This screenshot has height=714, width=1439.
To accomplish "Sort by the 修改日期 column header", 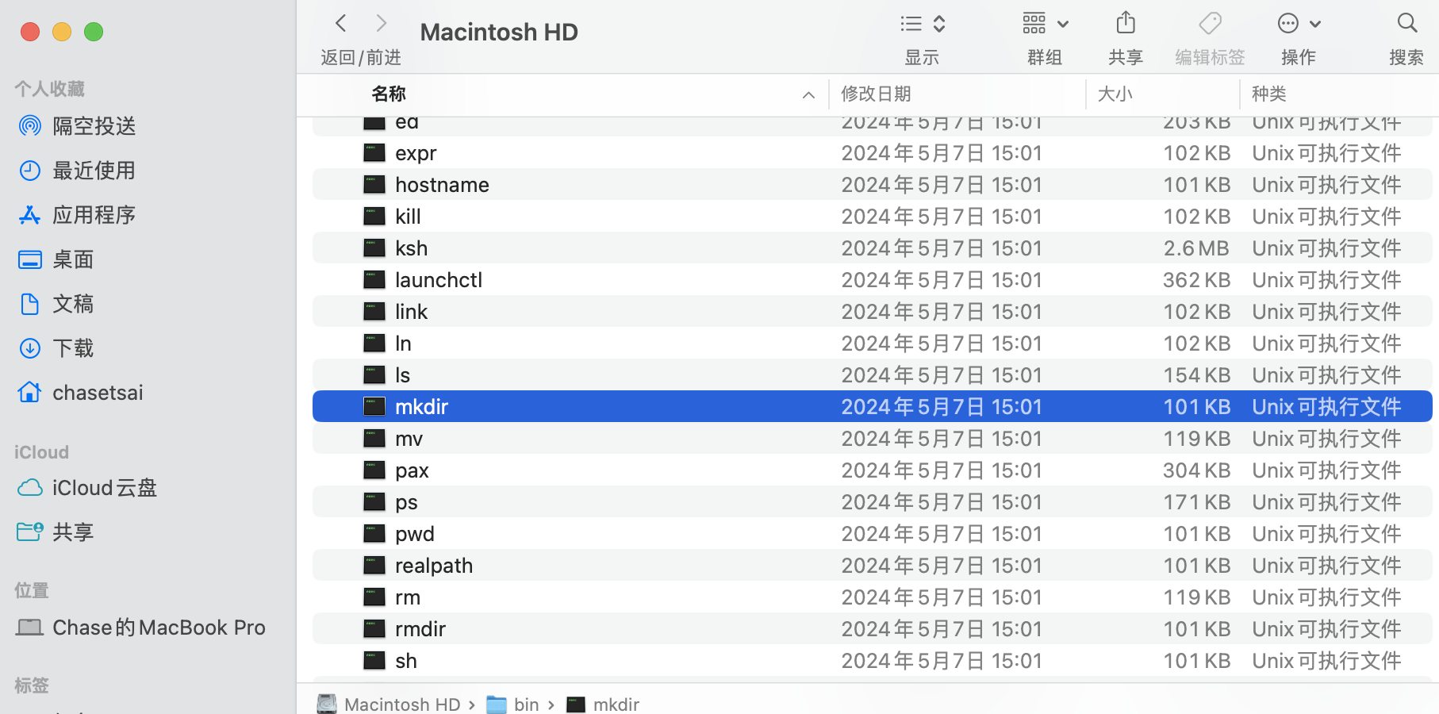I will 876,94.
